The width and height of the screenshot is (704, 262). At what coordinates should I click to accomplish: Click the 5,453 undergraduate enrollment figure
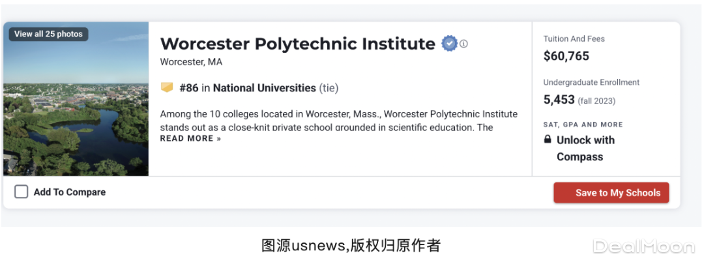coord(559,100)
